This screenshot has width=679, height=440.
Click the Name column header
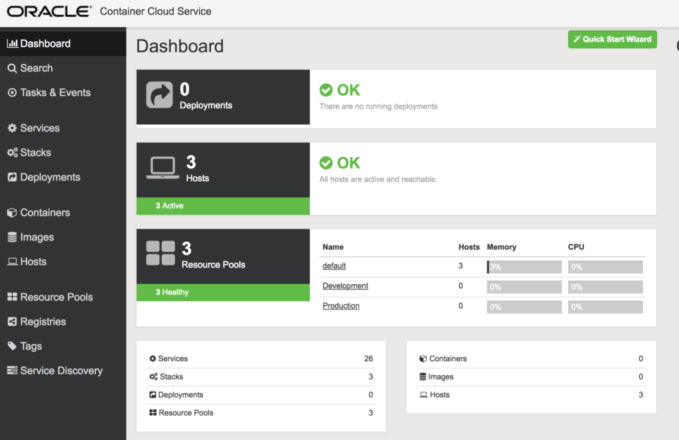point(333,247)
